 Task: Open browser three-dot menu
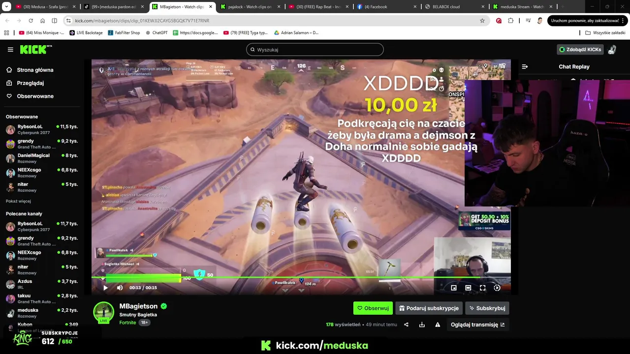point(624,21)
